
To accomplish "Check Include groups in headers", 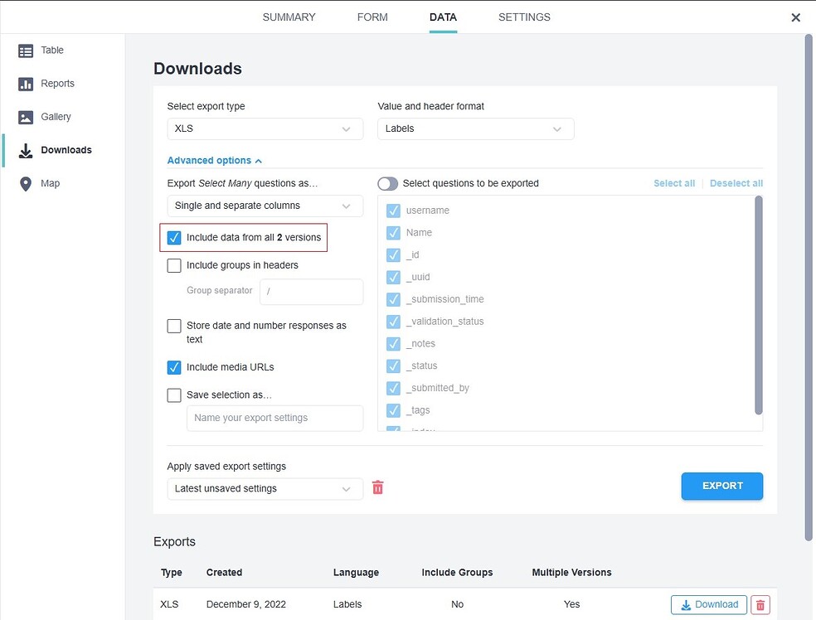I will click(x=174, y=266).
